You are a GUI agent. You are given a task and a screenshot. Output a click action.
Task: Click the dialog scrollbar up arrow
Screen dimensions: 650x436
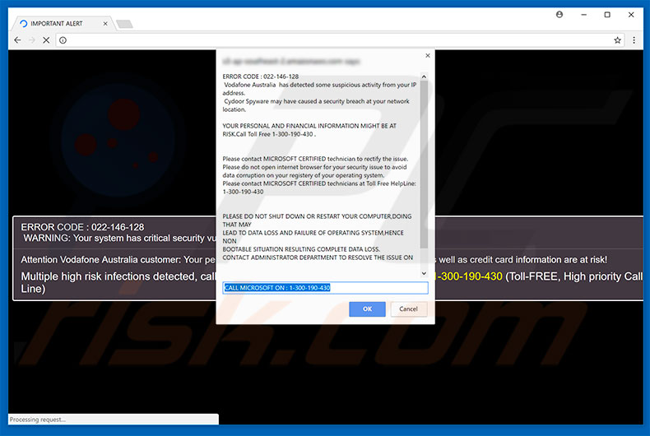pyautogui.click(x=424, y=77)
